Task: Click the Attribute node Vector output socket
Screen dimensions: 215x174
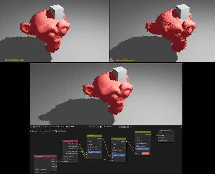Action: 57,161
